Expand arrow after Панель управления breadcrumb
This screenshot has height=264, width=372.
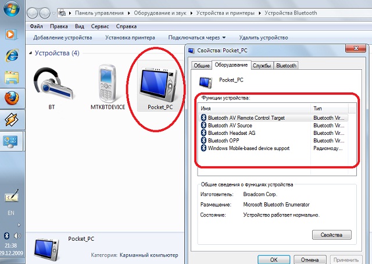point(128,13)
